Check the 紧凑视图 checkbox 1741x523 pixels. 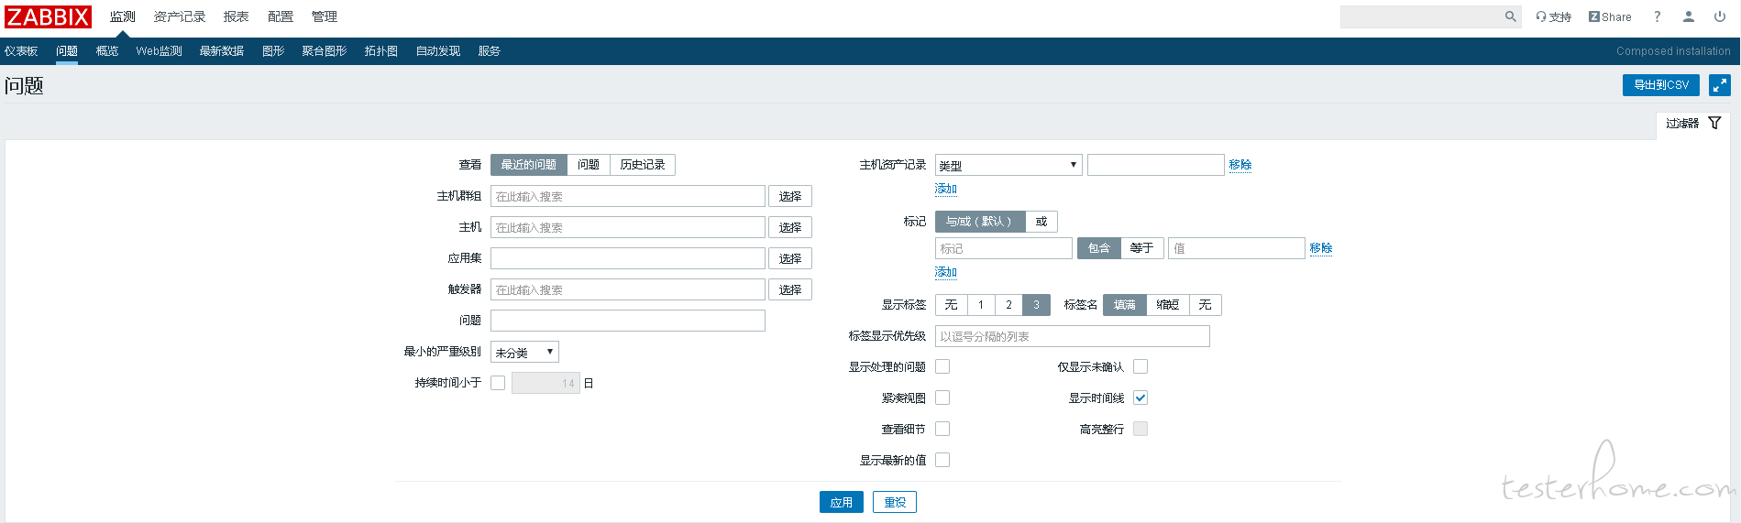942,398
